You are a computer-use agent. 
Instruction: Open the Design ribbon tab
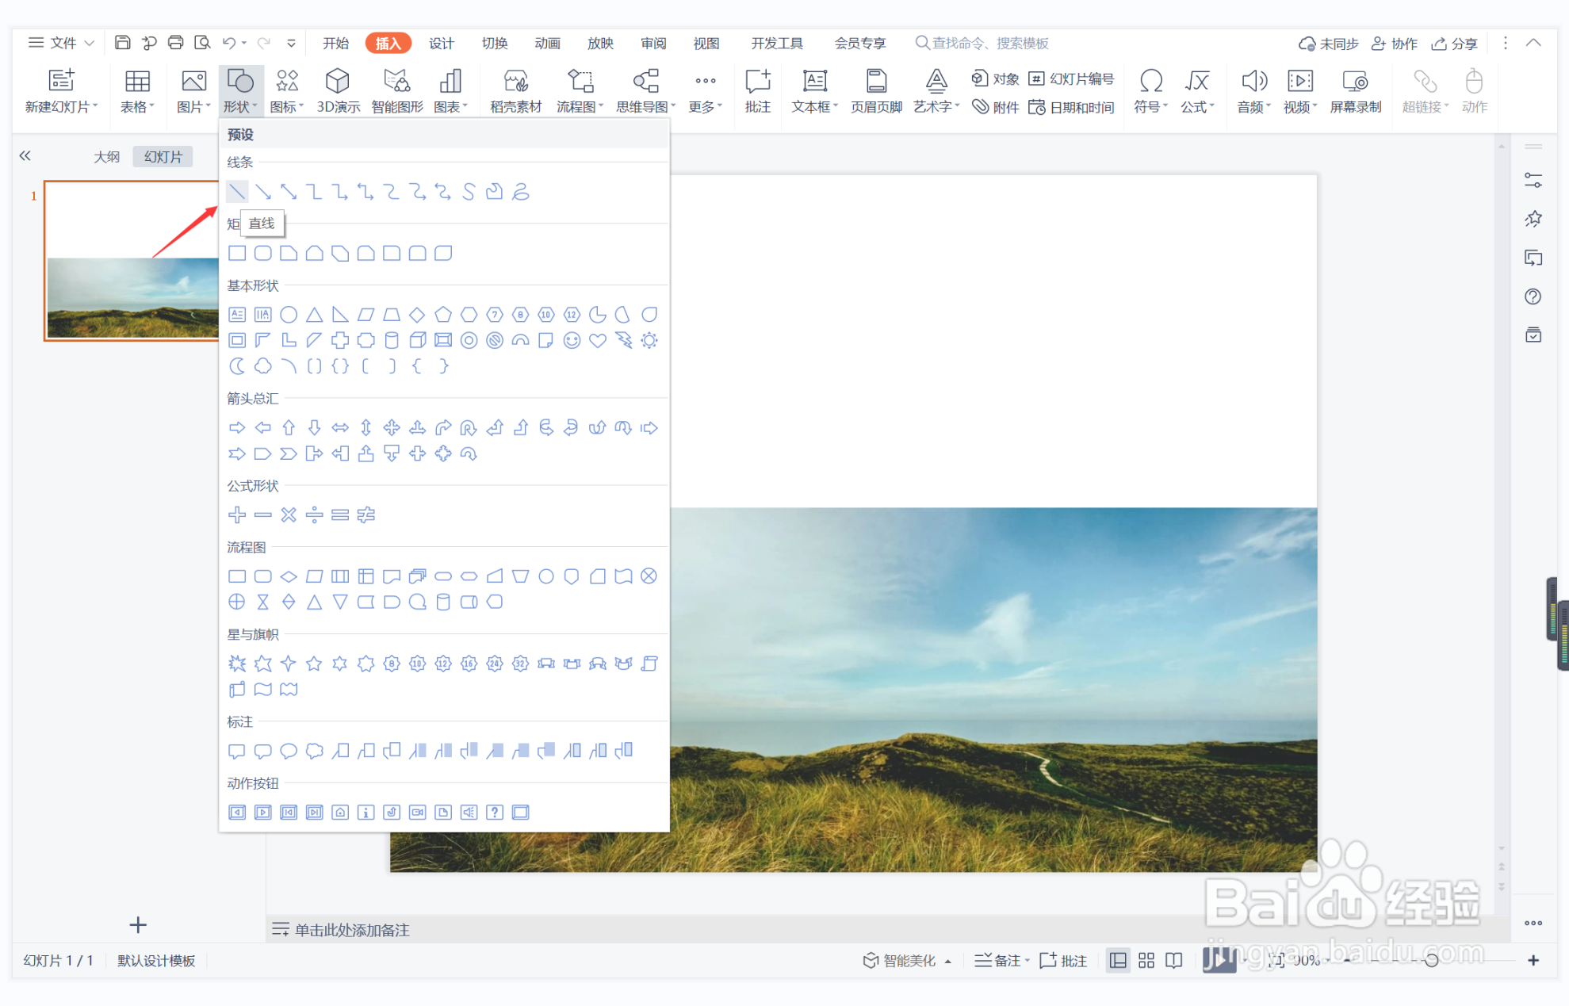(x=441, y=43)
